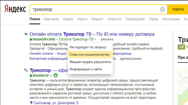The height and width of the screenshot is (105, 188).
Task: Open the Переводчик tab
Action: pyautogui.click(x=135, y=19)
